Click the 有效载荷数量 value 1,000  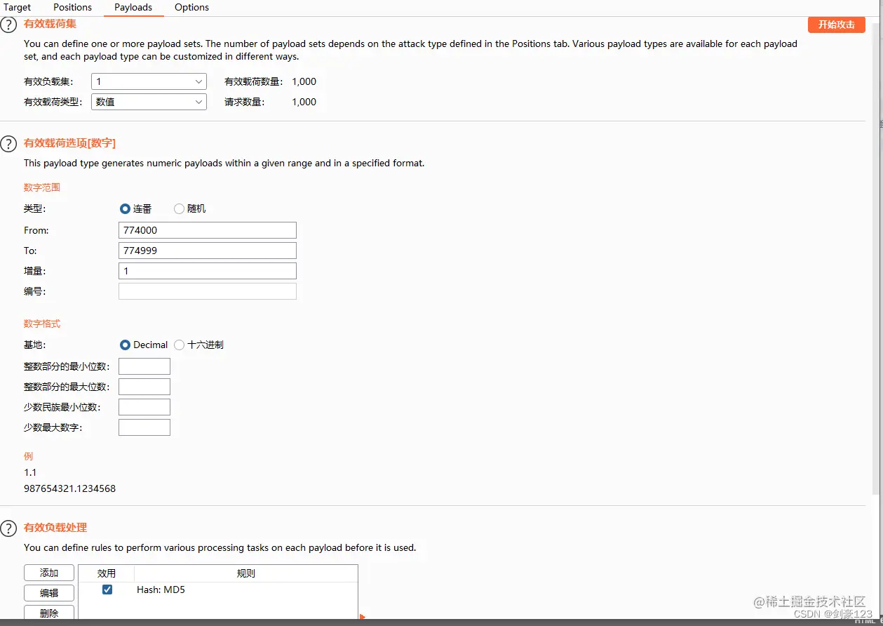coord(304,81)
